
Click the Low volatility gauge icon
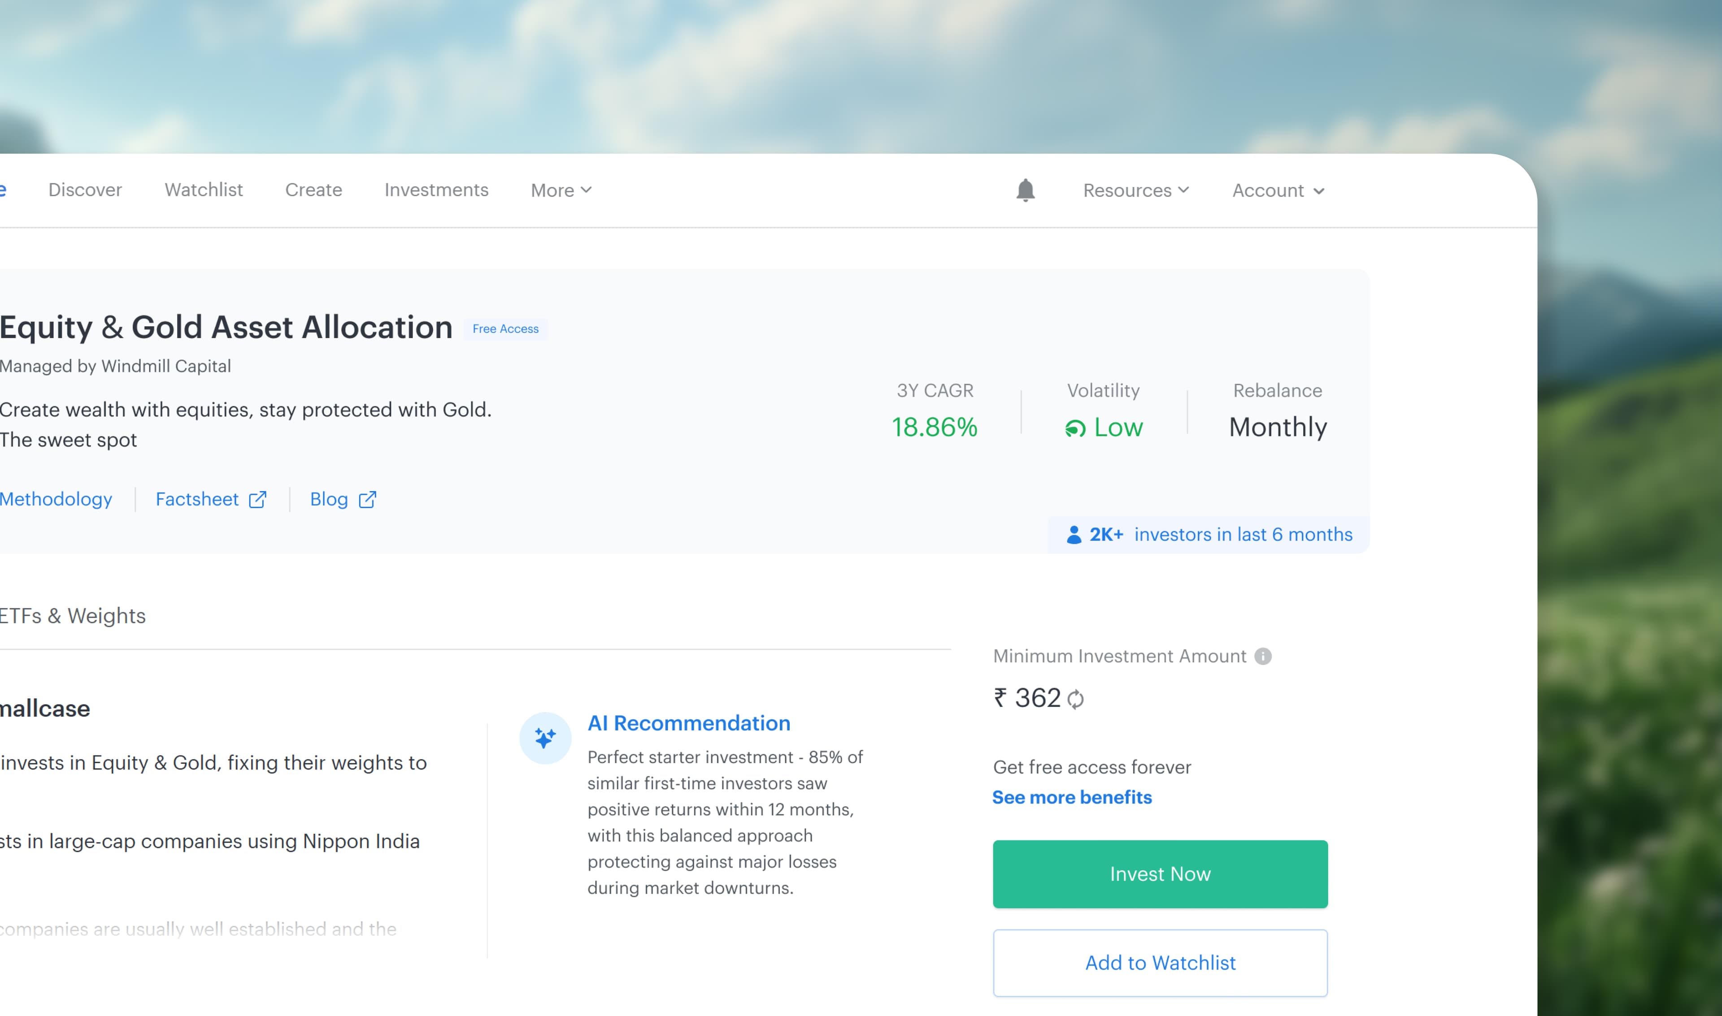point(1075,428)
